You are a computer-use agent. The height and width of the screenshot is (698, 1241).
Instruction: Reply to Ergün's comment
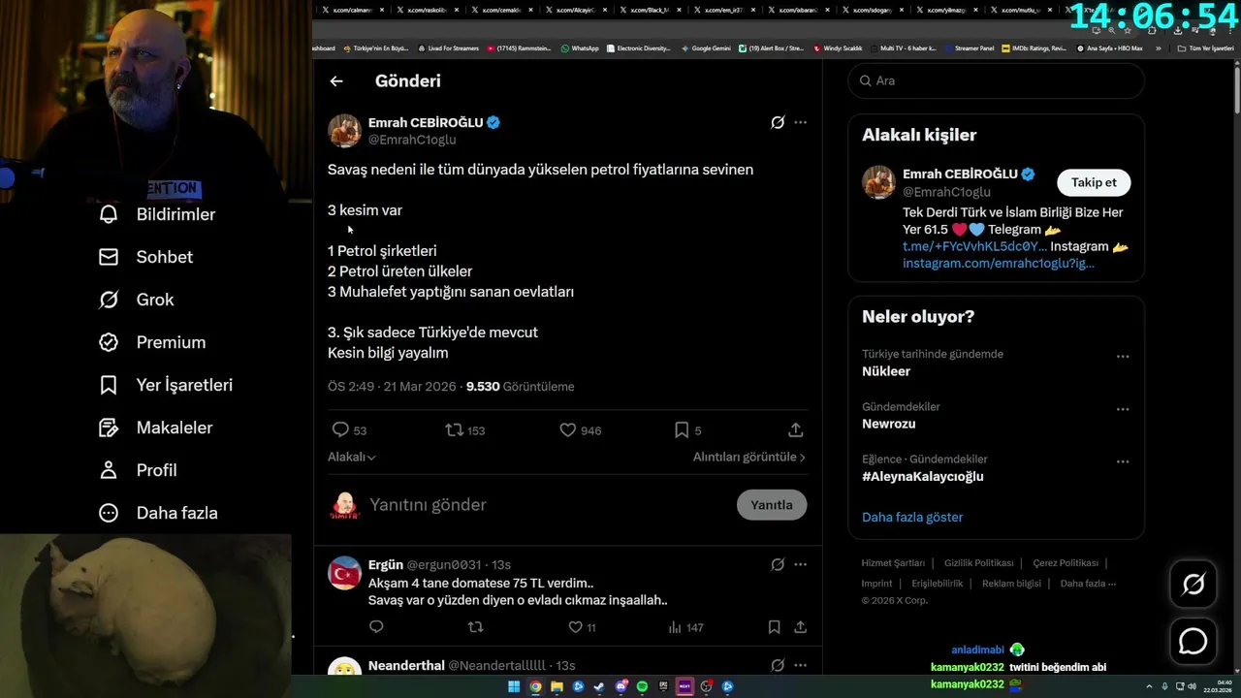coord(376,627)
